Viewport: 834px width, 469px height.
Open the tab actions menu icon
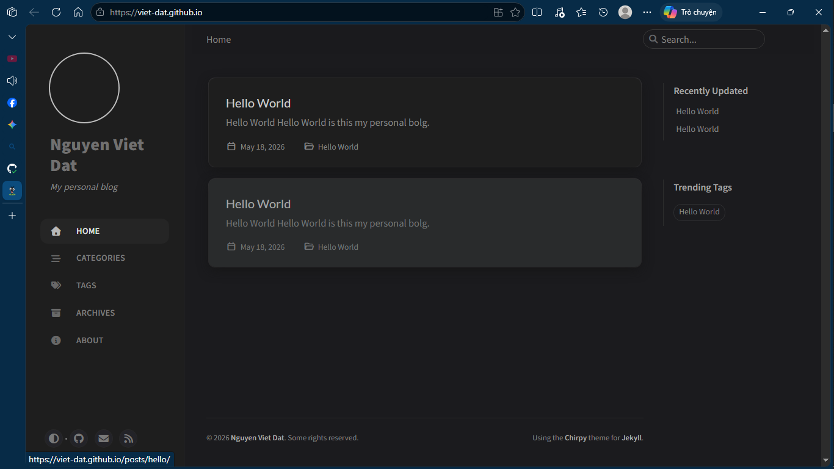click(12, 12)
